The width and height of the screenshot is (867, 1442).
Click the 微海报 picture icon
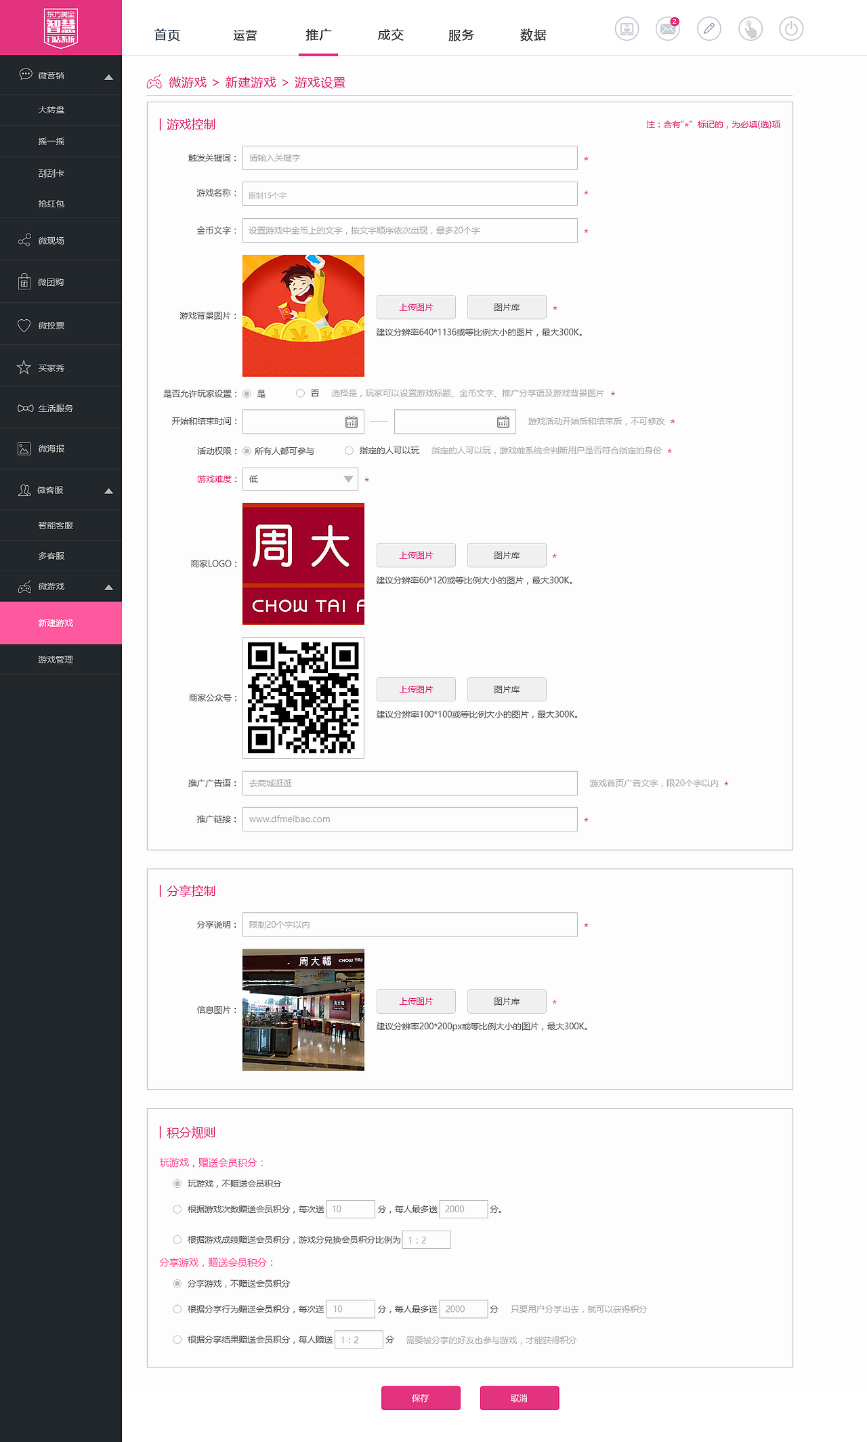tap(24, 449)
